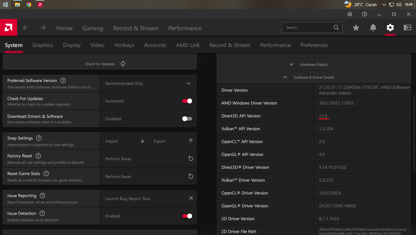Go back with the left arrow
Viewport: 416px width, 235px height.
(25, 28)
